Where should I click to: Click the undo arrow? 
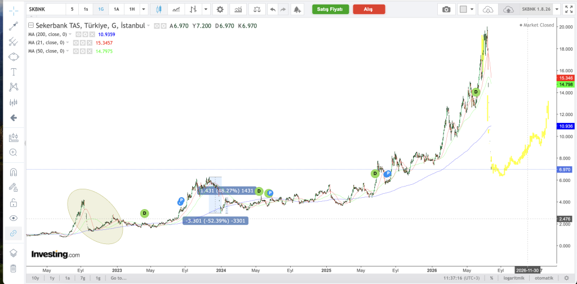273,9
